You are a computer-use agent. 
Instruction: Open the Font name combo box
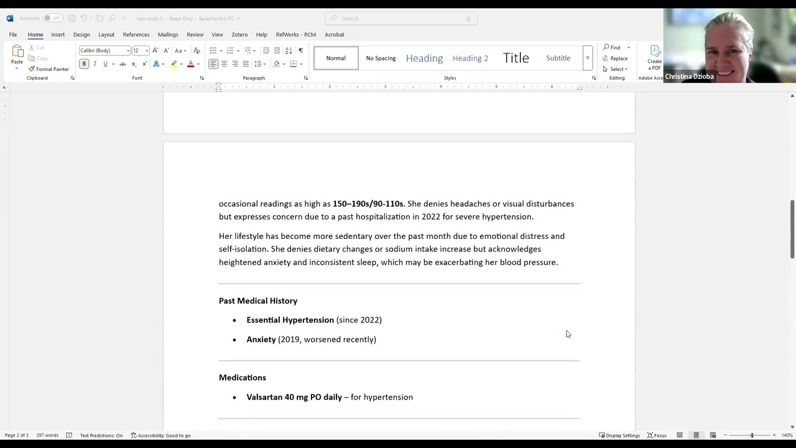pyautogui.click(x=104, y=50)
